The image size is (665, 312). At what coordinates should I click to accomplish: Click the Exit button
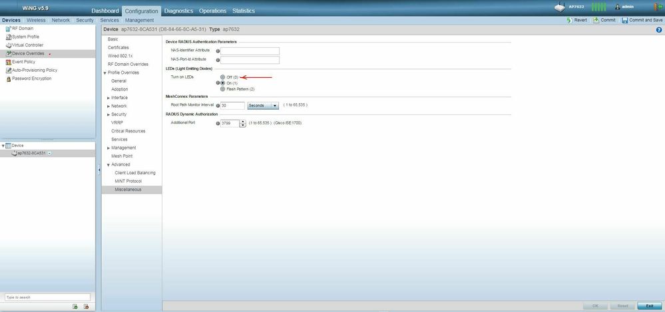[x=649, y=306]
